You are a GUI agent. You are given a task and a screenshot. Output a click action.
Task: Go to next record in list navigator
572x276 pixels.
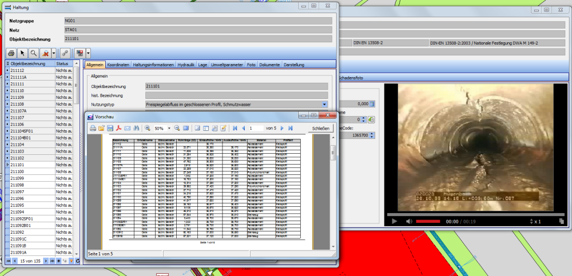[x=46, y=261]
